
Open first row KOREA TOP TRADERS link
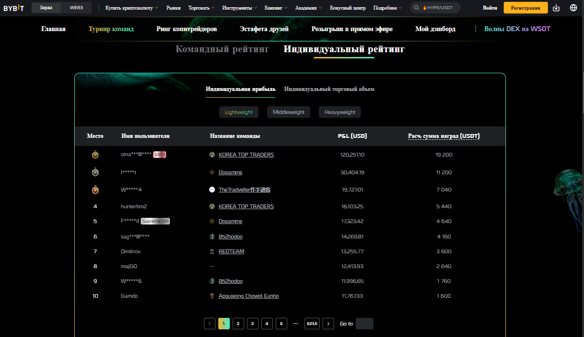coord(246,155)
